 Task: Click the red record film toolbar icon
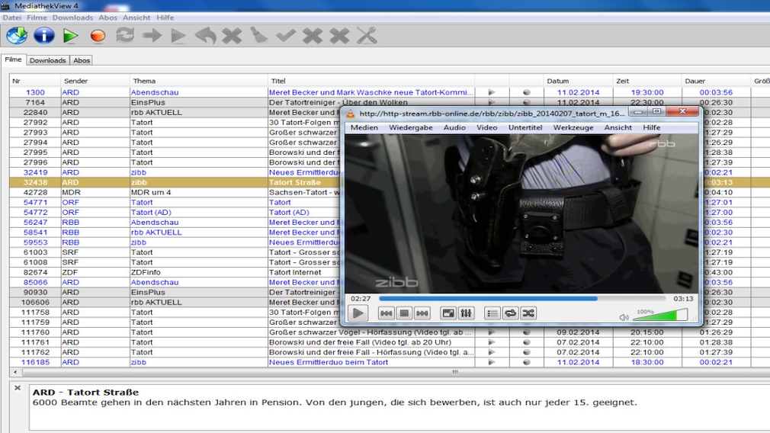point(98,35)
